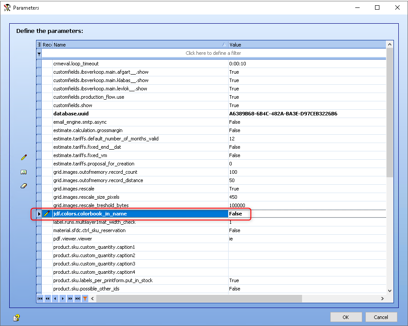Go to previous record in navigator
Image resolution: width=408 pixels, height=326 pixels.
[55, 298]
